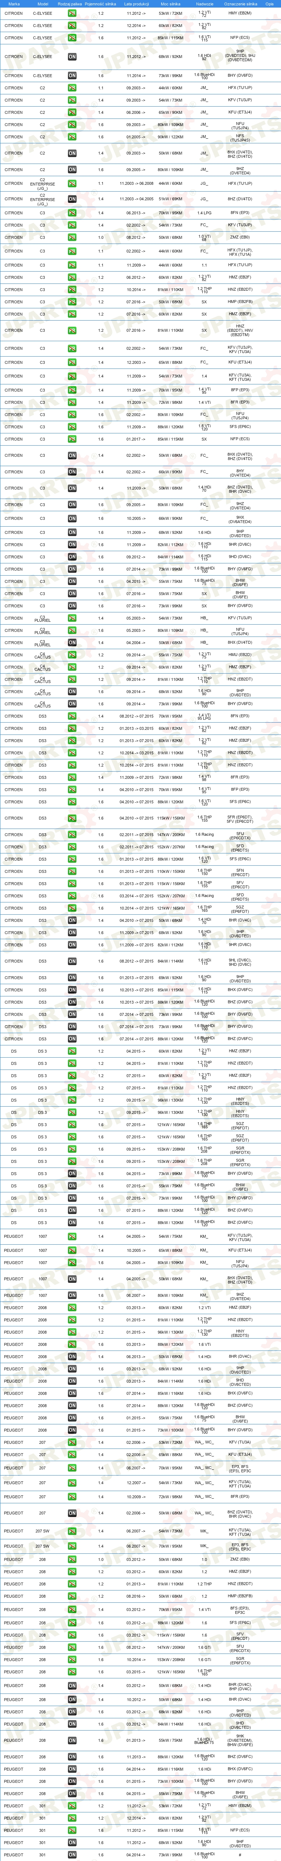The width and height of the screenshot is (281, 1861).
Task: Click the Marka column header
Action: [14, 4]
